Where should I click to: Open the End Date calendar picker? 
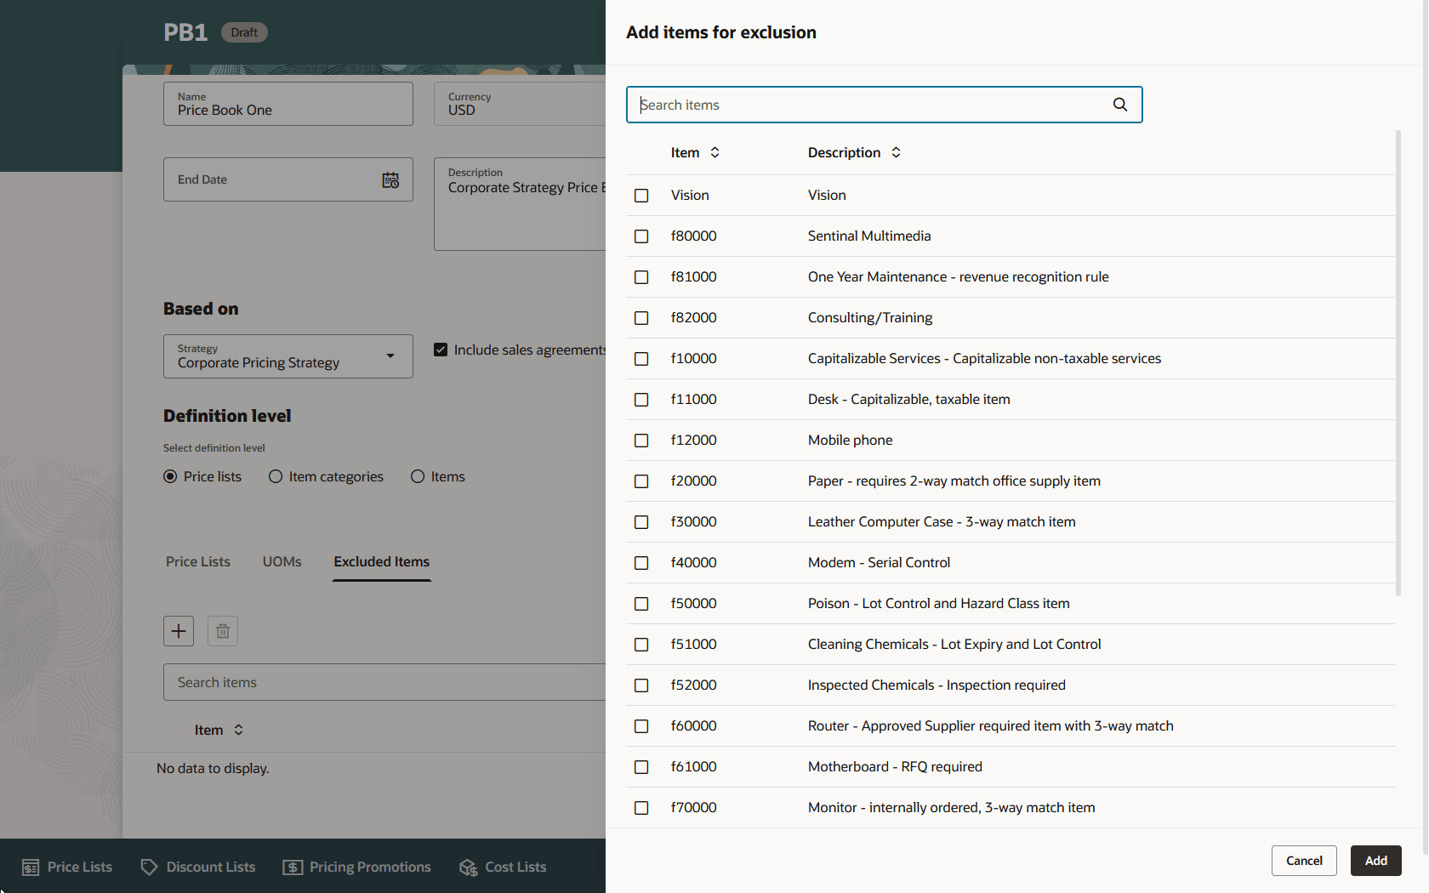coord(390,179)
